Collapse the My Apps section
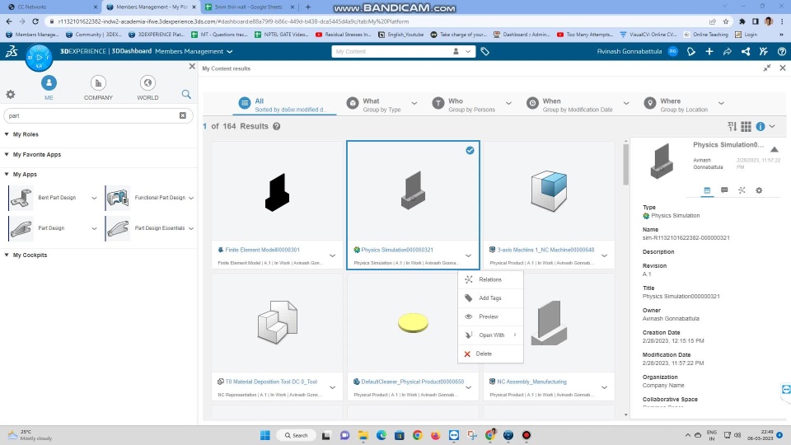 (7, 174)
